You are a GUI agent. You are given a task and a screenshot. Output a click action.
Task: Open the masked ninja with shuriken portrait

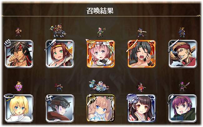pos(60,108)
